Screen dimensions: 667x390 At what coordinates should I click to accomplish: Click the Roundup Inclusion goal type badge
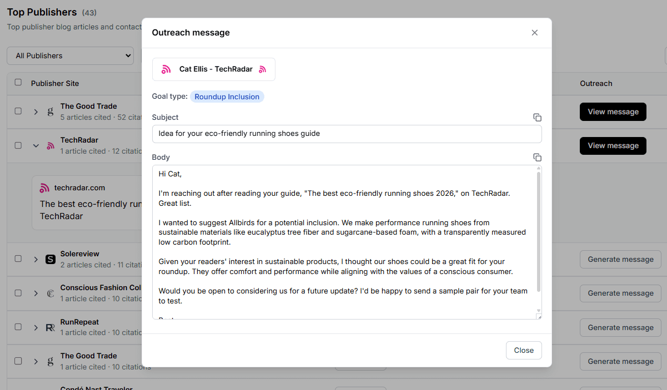[x=227, y=97]
